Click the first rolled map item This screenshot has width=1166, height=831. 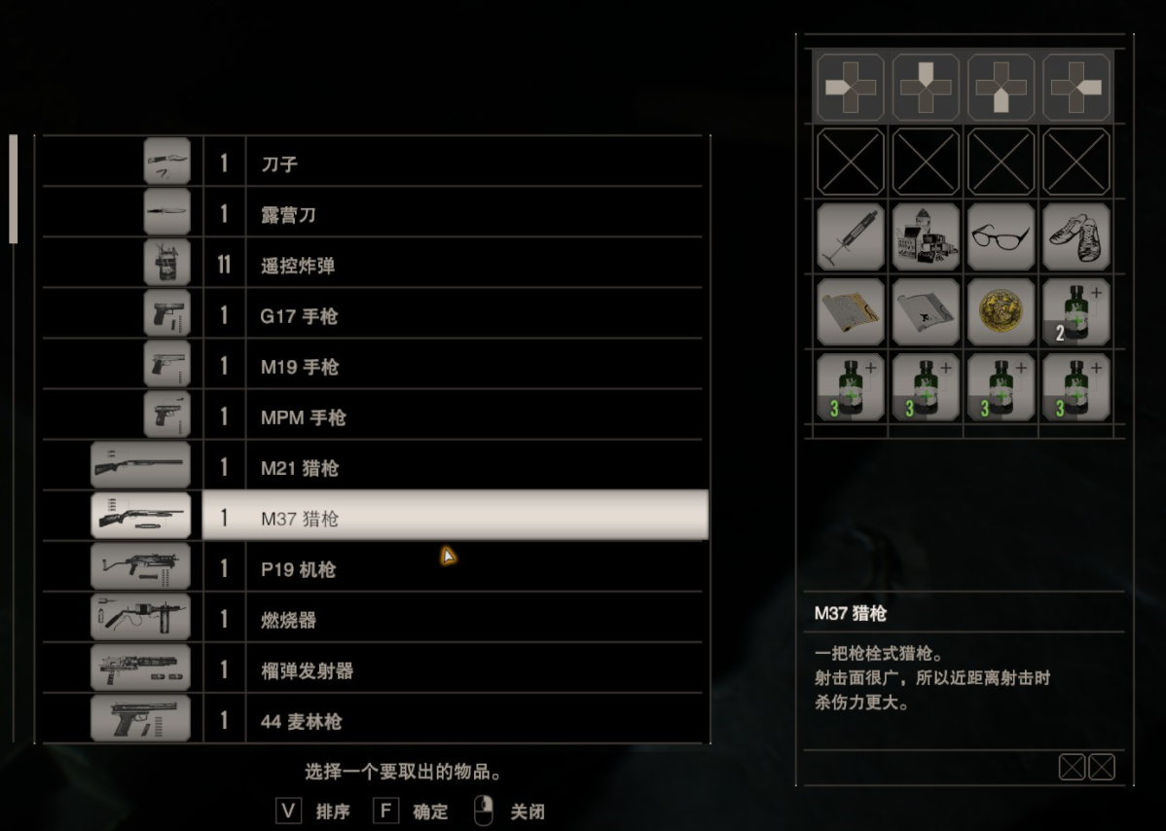point(850,312)
